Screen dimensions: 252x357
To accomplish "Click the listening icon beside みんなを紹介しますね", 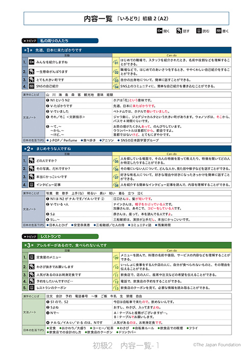I will coord(32,62).
